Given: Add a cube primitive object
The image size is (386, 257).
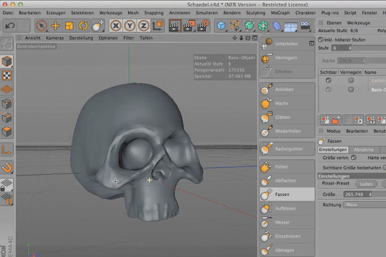Looking at the screenshot, I should [x=221, y=26].
